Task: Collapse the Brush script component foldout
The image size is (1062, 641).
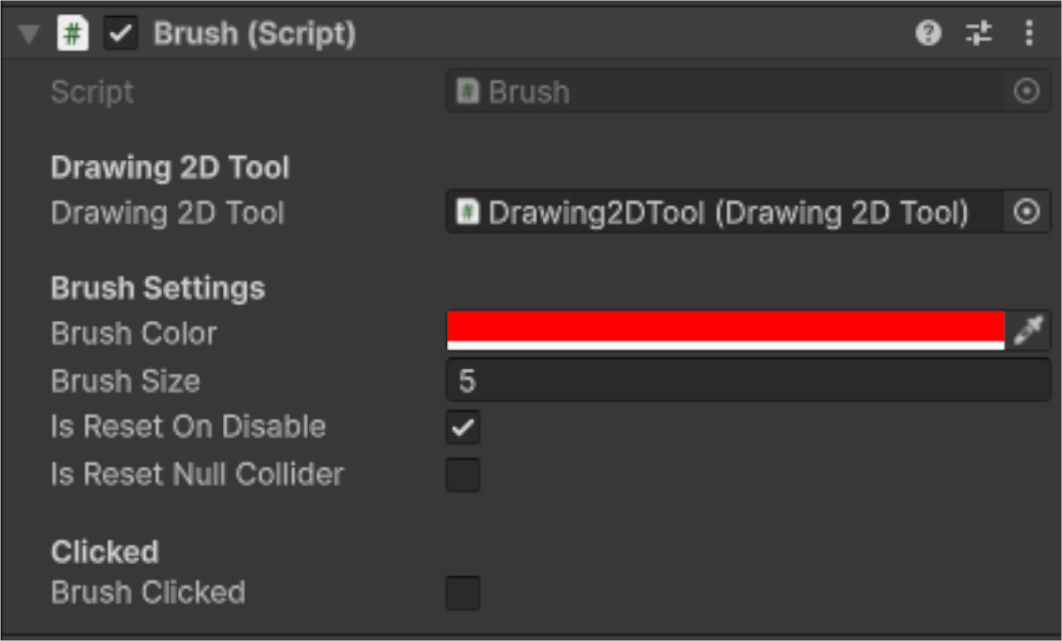Action: point(31,35)
